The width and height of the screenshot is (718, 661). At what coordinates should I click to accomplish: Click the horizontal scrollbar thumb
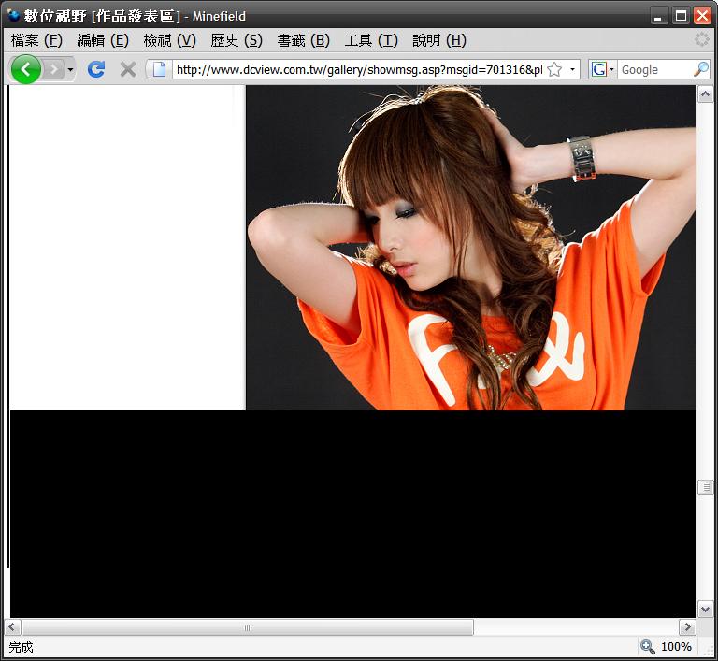248,627
